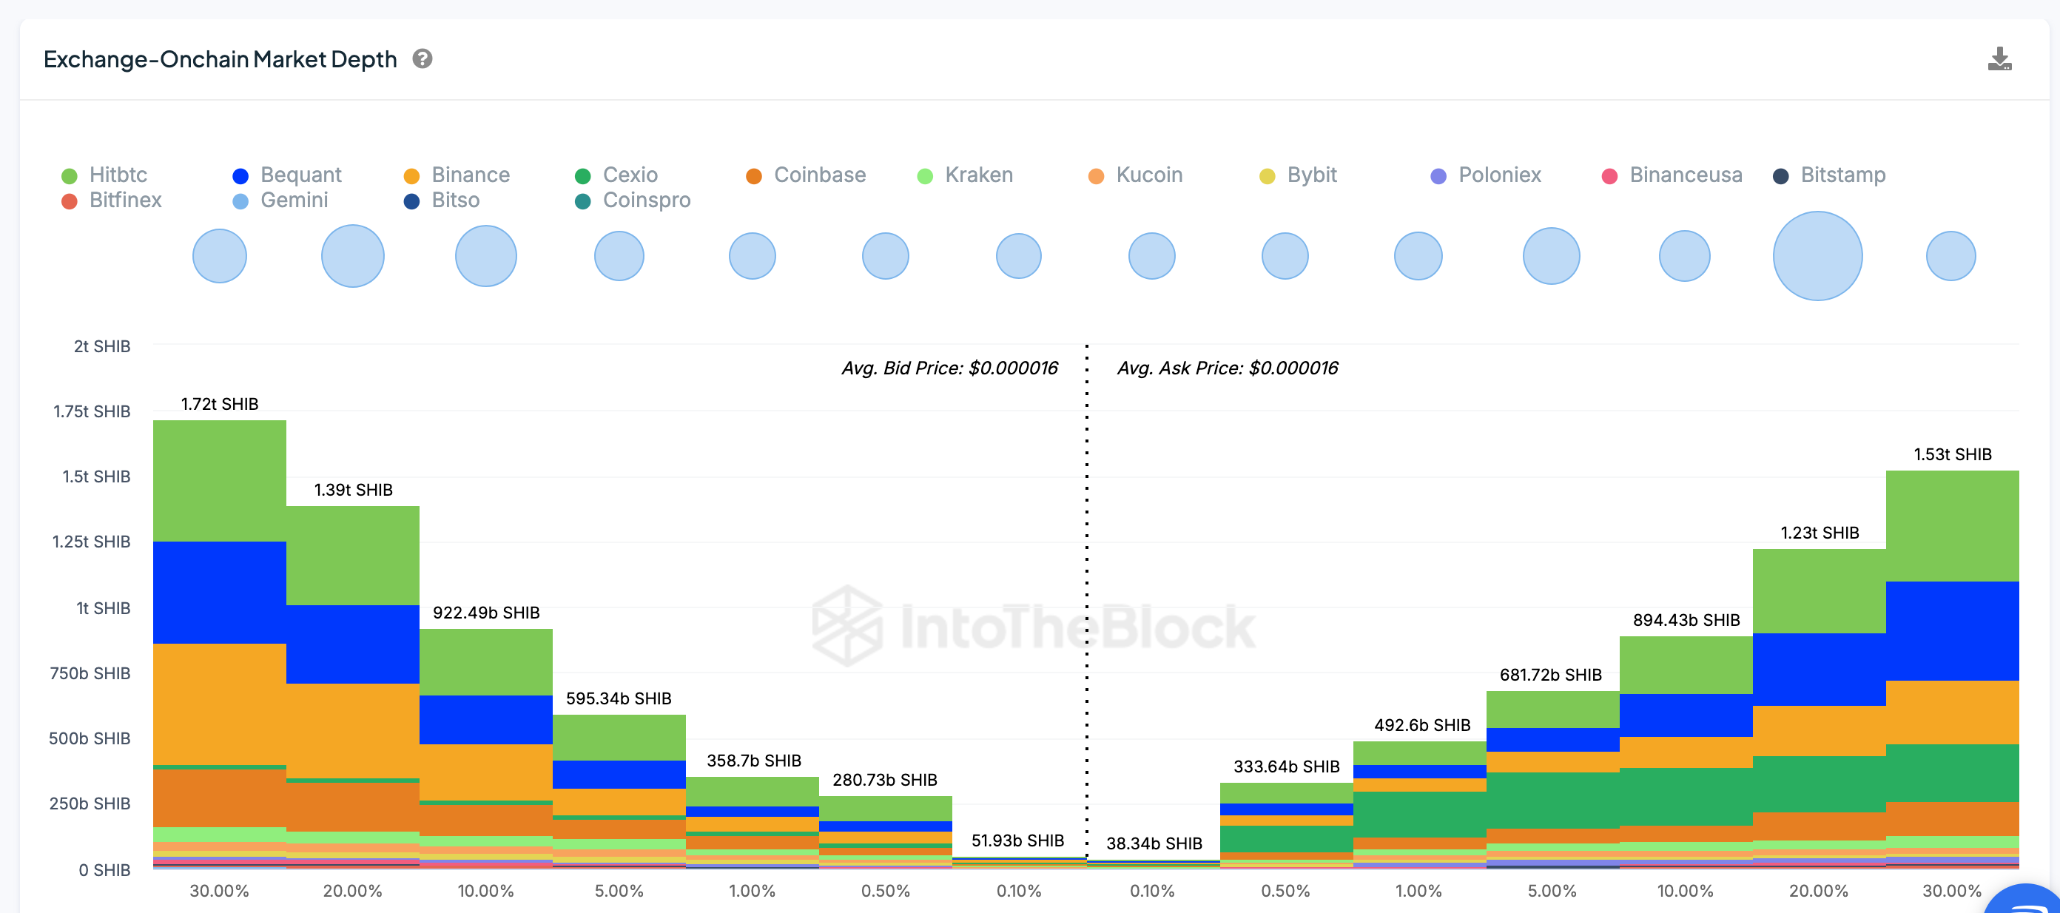Screen dimensions: 2060x913
Task: Toggle Hitbtc legend entry
Action: click(x=105, y=175)
